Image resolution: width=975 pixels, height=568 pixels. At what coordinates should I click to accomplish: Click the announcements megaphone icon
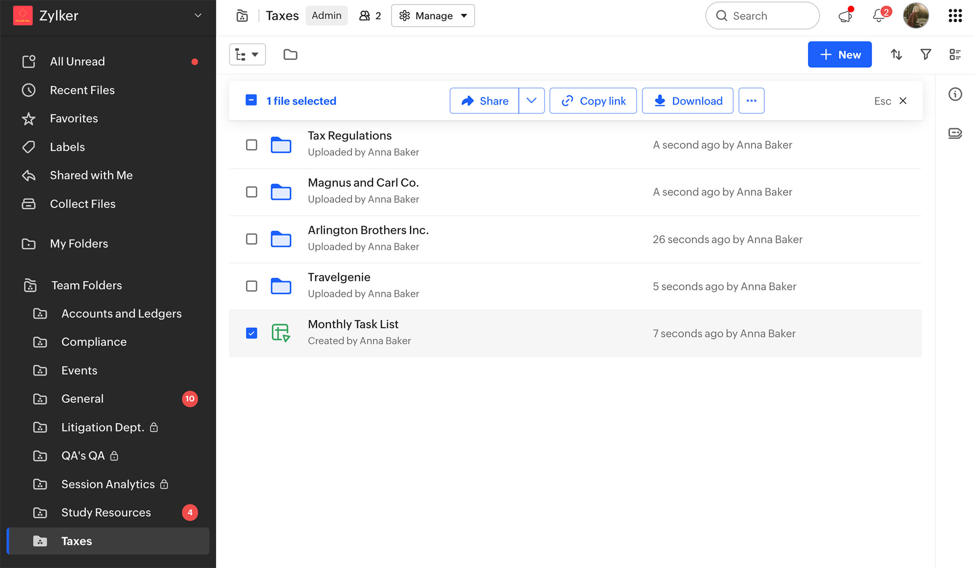pyautogui.click(x=846, y=16)
